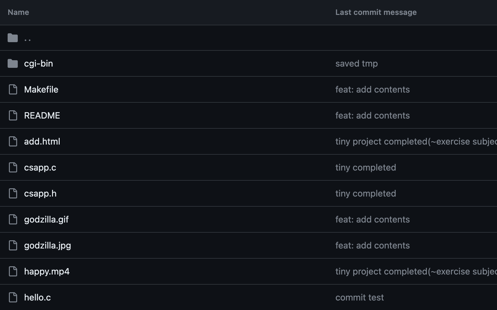Viewport: 497px width, 310px height.
Task: Open the 'commit test' commit message
Action: (x=360, y=297)
